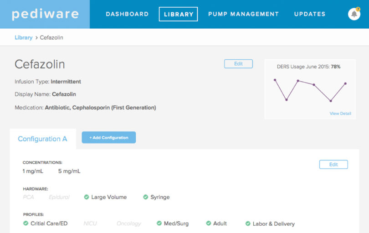Enable the PCA hardware option
The image size is (369, 233).
(x=29, y=197)
